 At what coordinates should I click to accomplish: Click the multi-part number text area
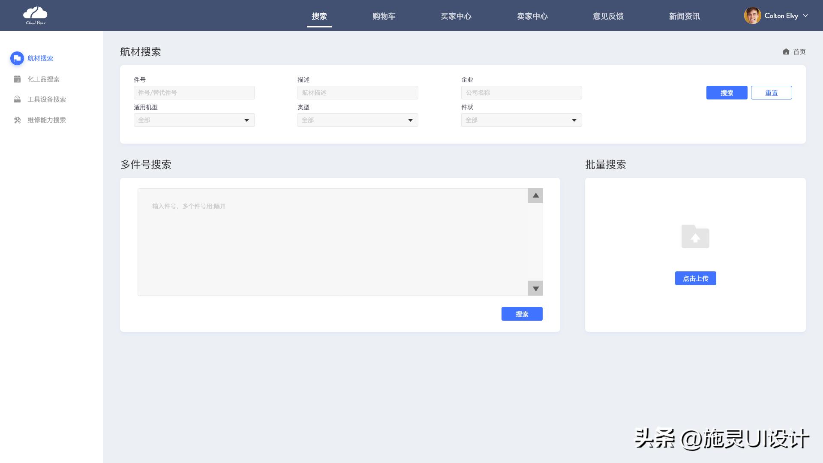333,242
